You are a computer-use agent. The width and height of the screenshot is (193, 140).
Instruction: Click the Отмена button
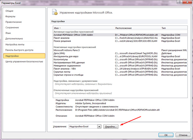(183, 135)
